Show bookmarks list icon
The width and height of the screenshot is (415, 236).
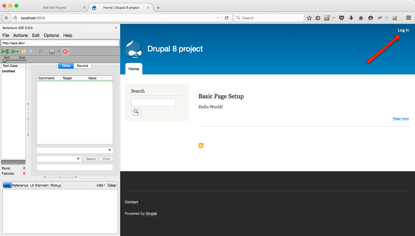(x=318, y=18)
